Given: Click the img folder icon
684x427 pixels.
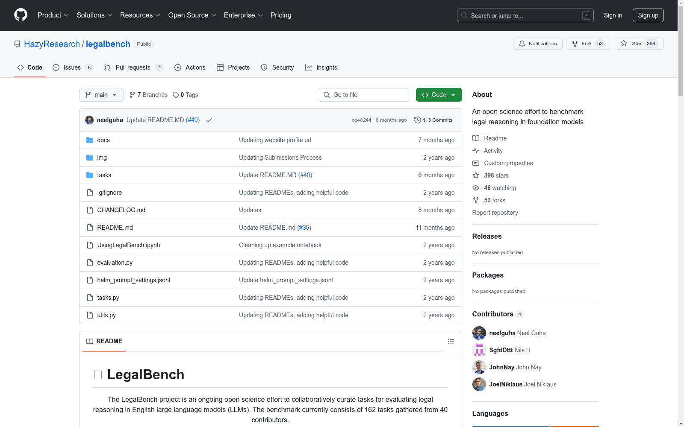Looking at the screenshot, I should [x=90, y=158].
